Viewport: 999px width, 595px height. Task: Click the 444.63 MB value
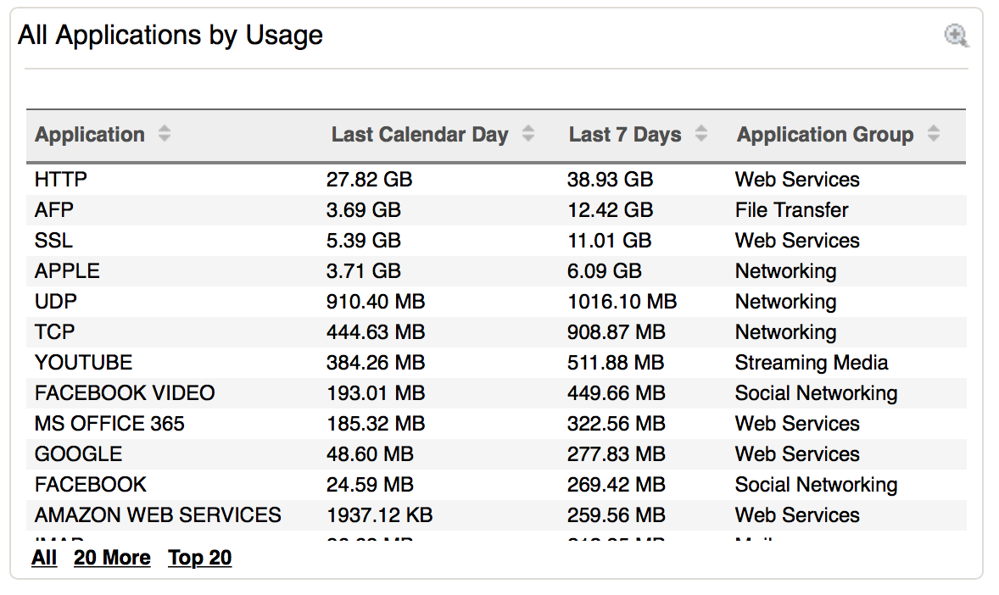point(376,332)
